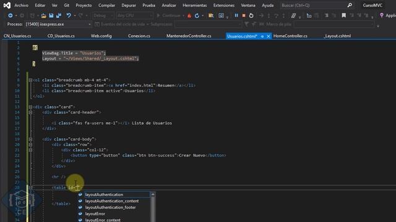Viewport: 396px width, 222px height.
Task: Click the pin icon on Usuarios.cshtml tab
Action: pyautogui.click(x=262, y=36)
